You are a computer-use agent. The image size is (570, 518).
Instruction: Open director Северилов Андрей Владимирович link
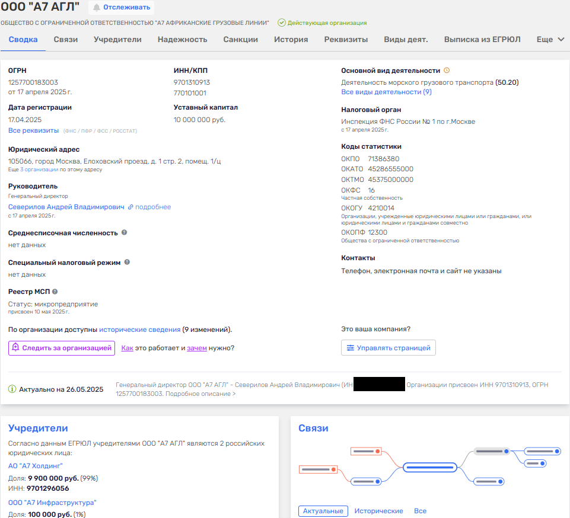point(66,207)
